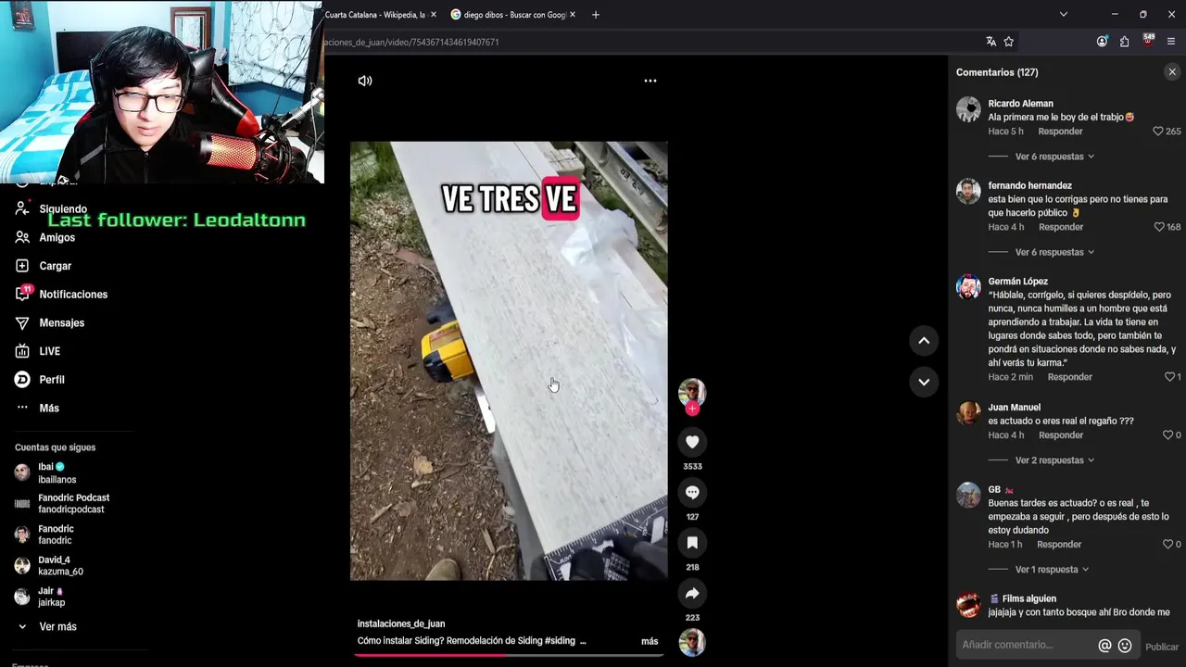Expand 2 replies under Juan Manuel
This screenshot has height=667, width=1186.
1054,460
